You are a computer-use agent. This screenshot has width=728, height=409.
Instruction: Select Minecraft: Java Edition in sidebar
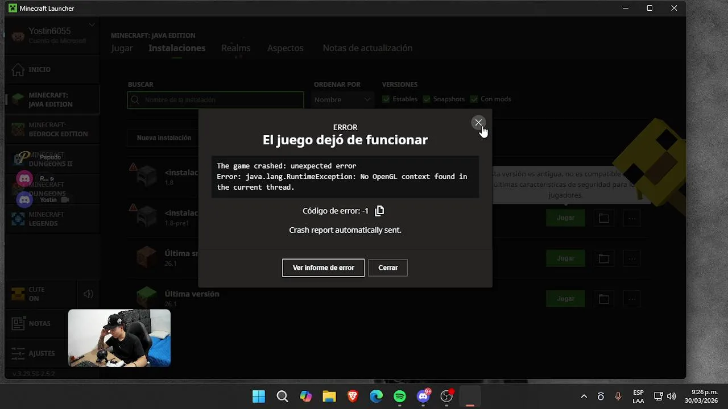[x=51, y=99]
